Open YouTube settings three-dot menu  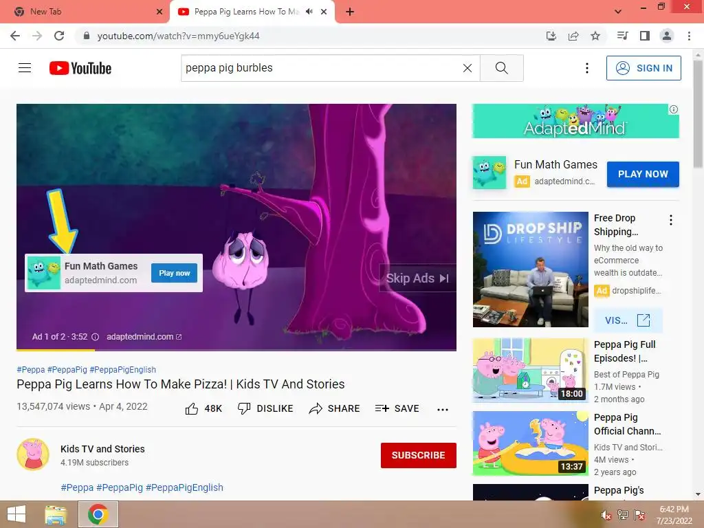pyautogui.click(x=587, y=68)
